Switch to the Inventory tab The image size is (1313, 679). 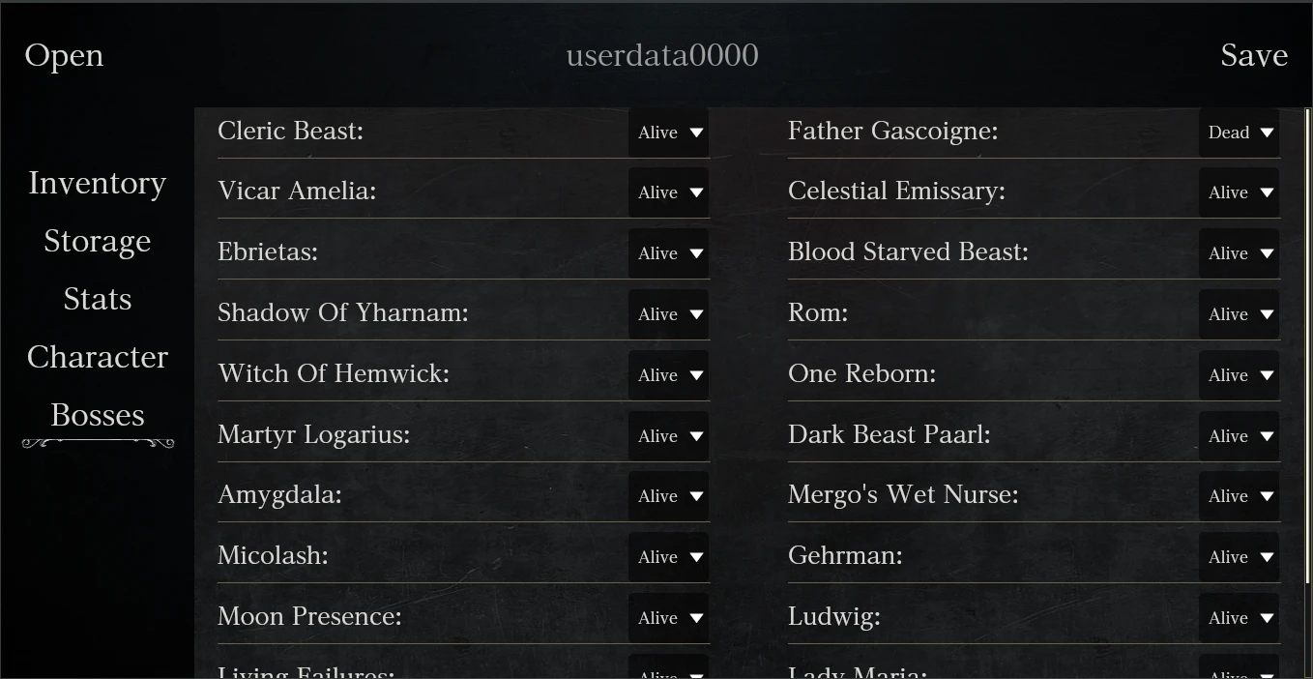click(x=98, y=183)
